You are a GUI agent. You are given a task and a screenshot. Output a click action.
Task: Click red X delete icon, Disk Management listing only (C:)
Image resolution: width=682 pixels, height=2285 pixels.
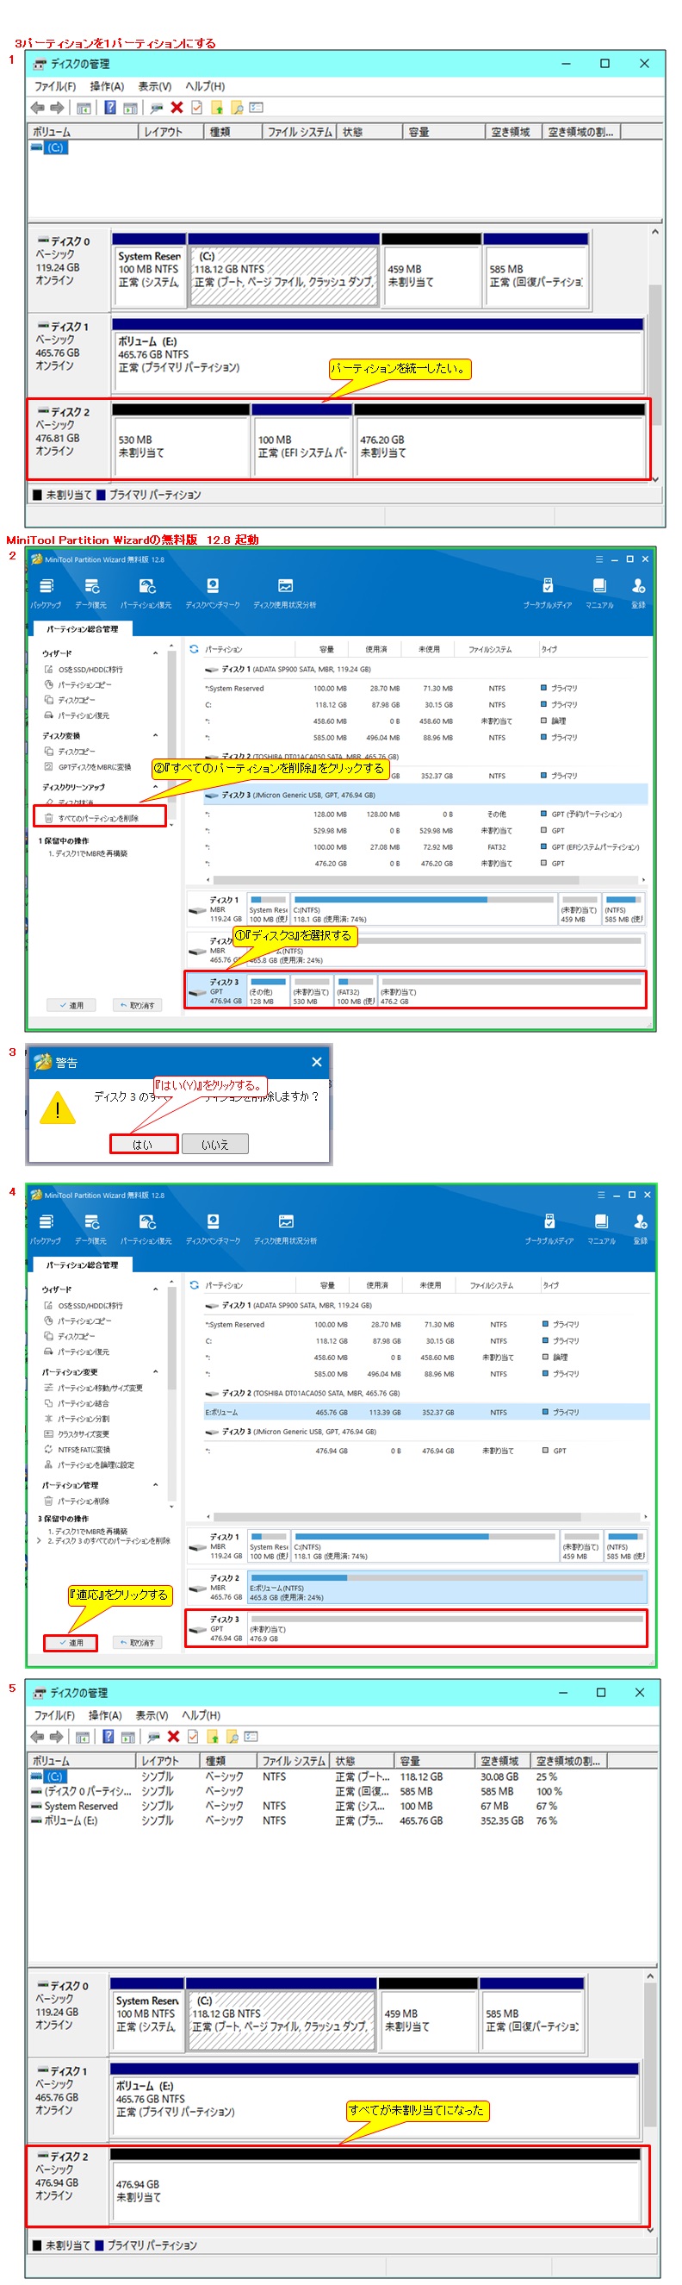[177, 108]
